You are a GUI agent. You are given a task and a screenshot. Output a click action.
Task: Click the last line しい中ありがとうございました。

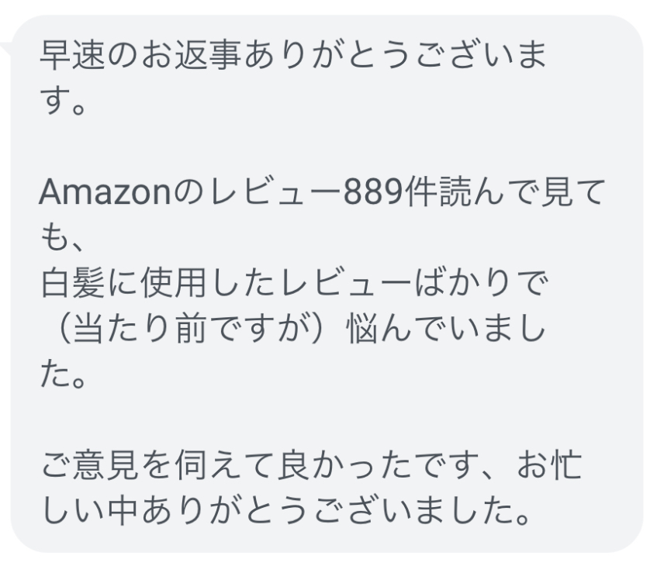[x=286, y=511]
